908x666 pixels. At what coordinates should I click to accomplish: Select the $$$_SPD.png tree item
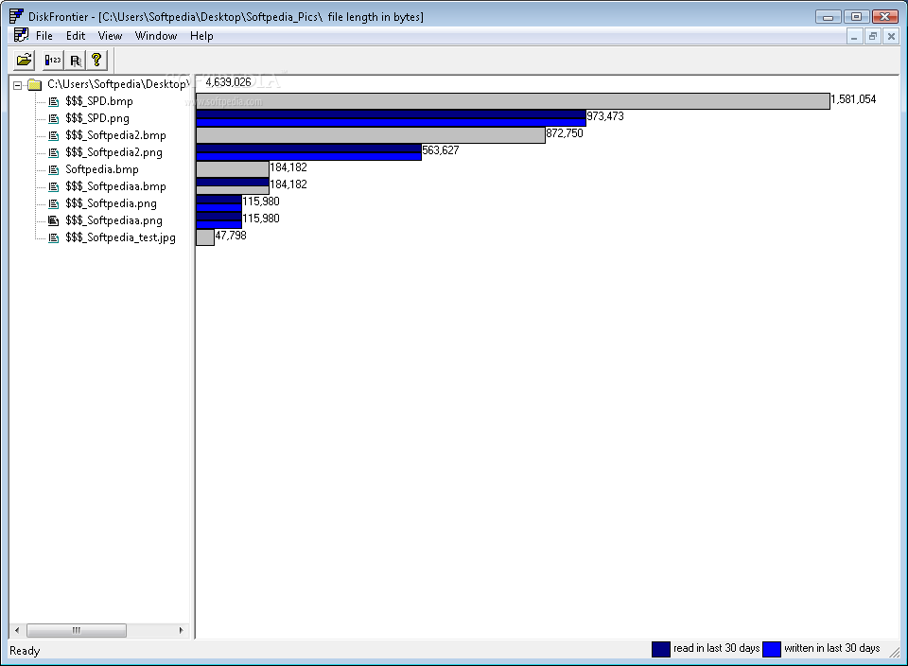coord(97,118)
